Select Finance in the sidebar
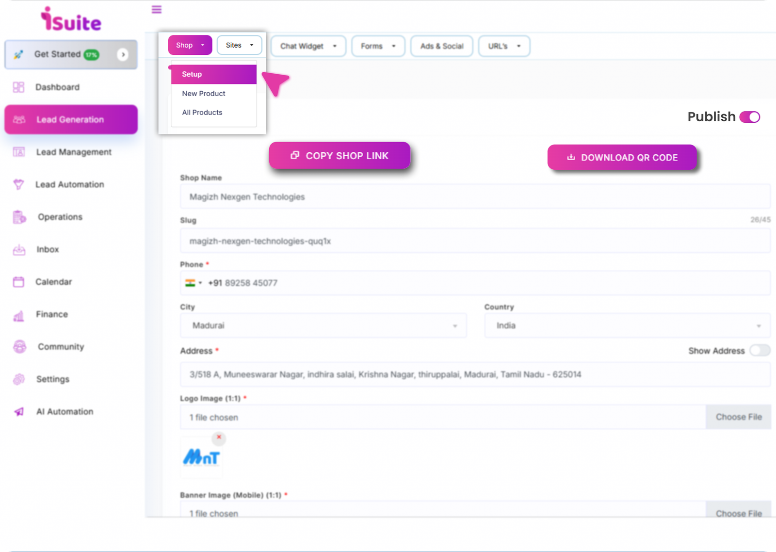 (x=51, y=314)
